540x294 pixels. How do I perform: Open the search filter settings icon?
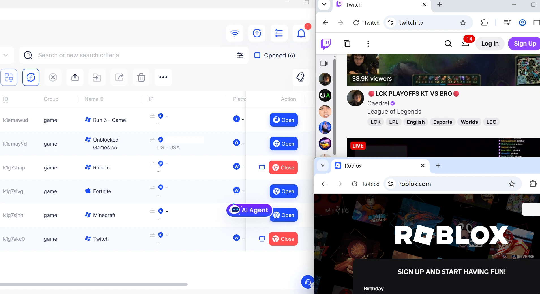click(x=240, y=55)
